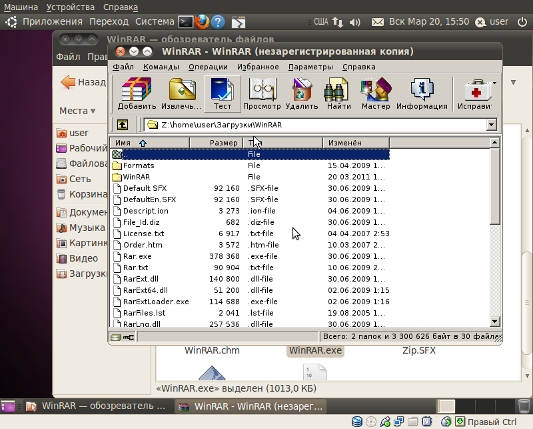Open the mail envelope indicator
This screenshot has height=429, width=533.
[377, 22]
